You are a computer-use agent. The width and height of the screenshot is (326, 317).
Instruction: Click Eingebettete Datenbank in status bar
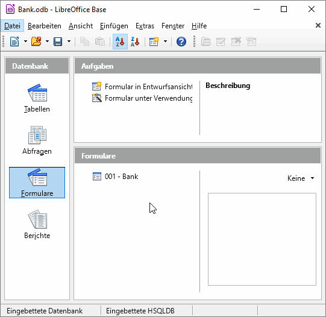pyautogui.click(x=45, y=311)
